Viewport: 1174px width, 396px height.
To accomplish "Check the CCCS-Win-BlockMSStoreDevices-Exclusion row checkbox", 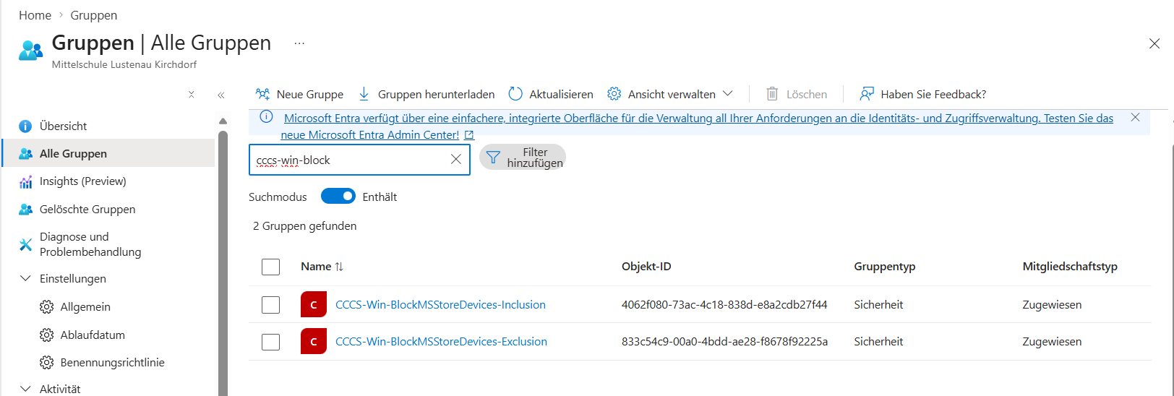I will pos(271,342).
